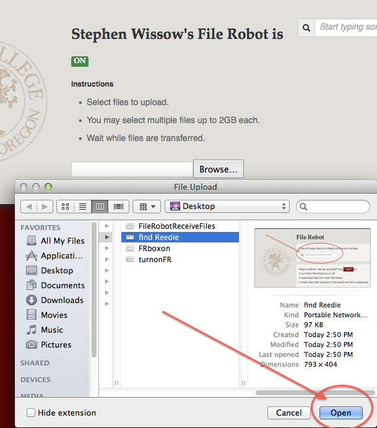Click the file dialog search field

(334, 206)
